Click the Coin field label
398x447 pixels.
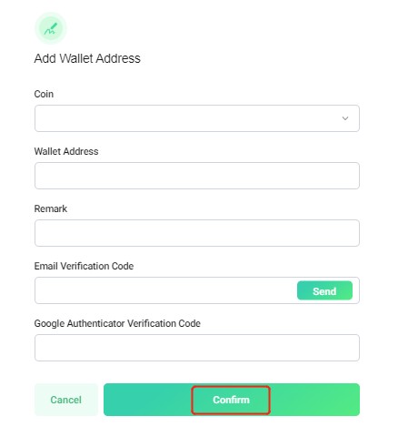click(x=44, y=94)
